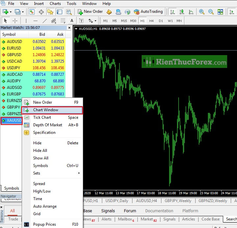The height and width of the screenshot is (228, 237).
Task: Toggle the Data Window crosshair icon
Action: [x=41, y=11]
